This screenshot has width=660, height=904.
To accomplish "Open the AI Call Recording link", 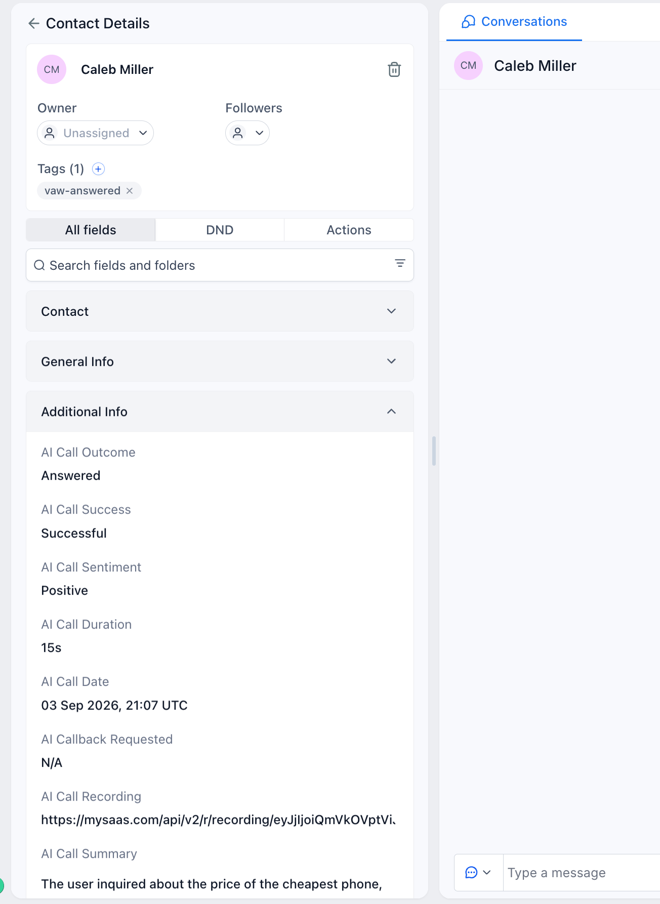I will (218, 819).
